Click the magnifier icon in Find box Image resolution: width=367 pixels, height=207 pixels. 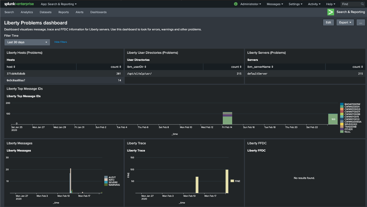(362, 4)
